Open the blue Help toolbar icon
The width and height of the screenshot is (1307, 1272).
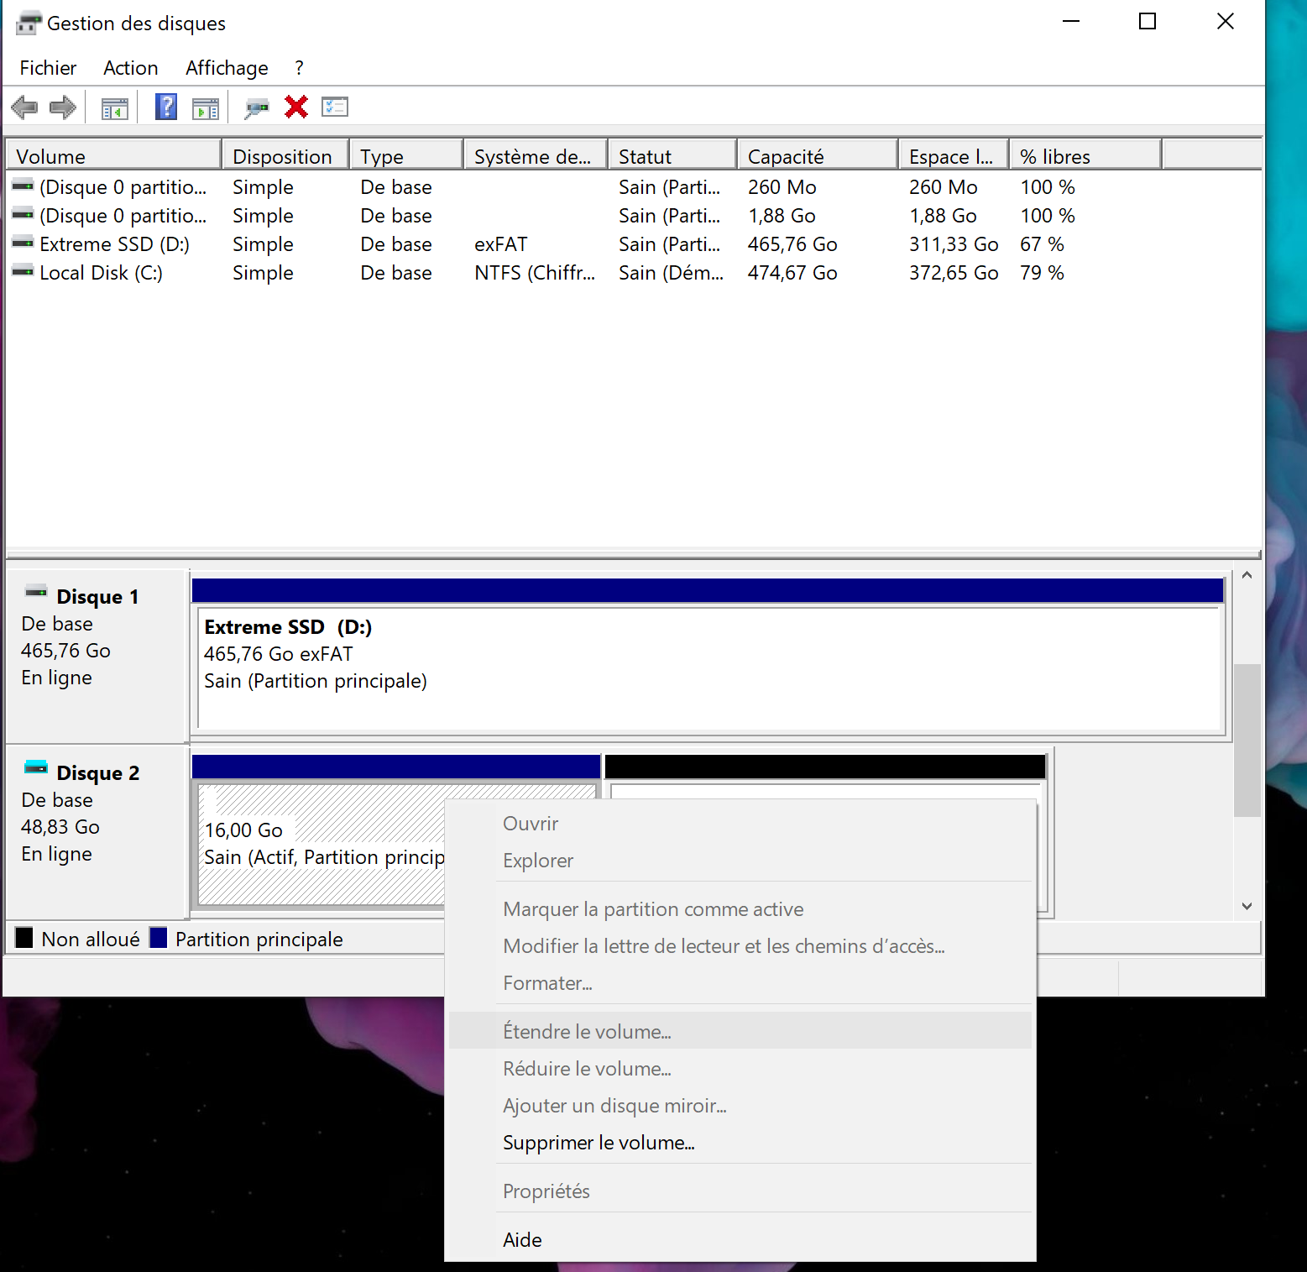pos(166,107)
